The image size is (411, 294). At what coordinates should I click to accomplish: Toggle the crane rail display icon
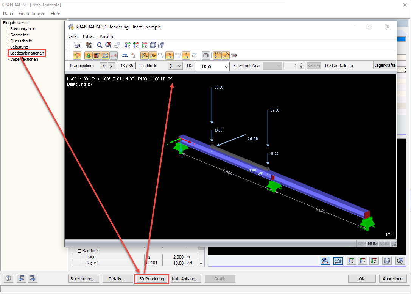point(105,55)
